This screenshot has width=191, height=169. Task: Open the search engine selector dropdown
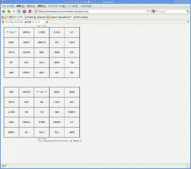[154, 12]
